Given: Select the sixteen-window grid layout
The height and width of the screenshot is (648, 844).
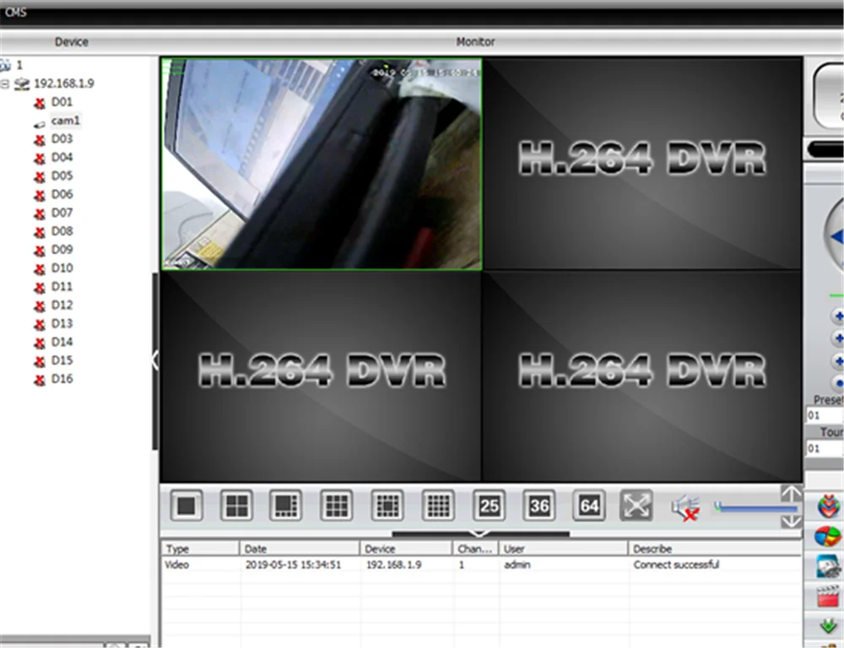Looking at the screenshot, I should point(438,505).
